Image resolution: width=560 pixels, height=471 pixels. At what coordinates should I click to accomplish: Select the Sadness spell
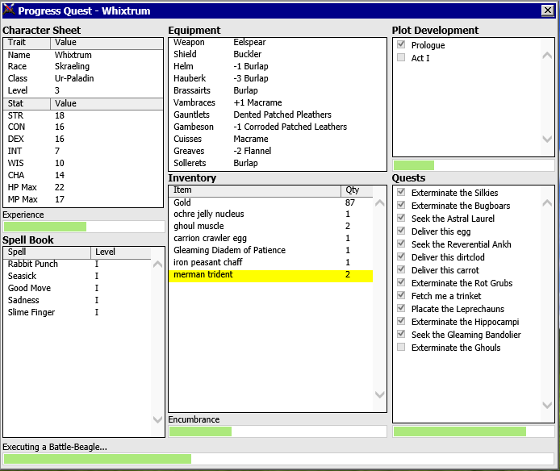tap(77, 301)
